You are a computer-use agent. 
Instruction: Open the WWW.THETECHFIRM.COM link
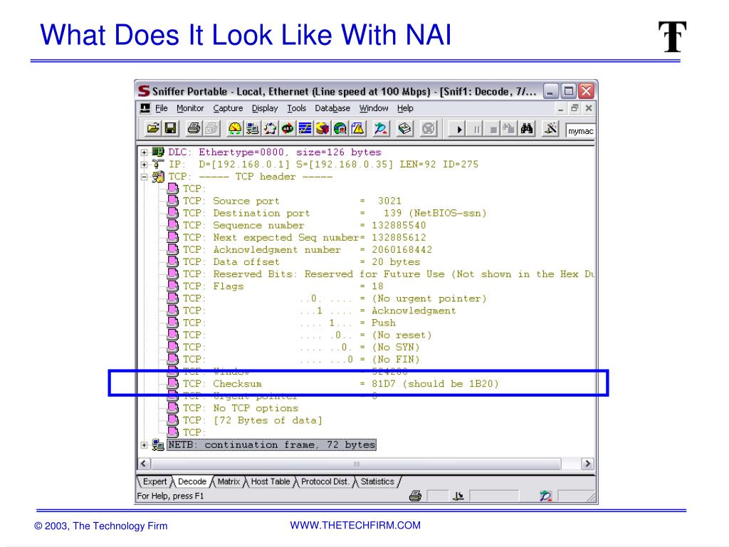355,525
